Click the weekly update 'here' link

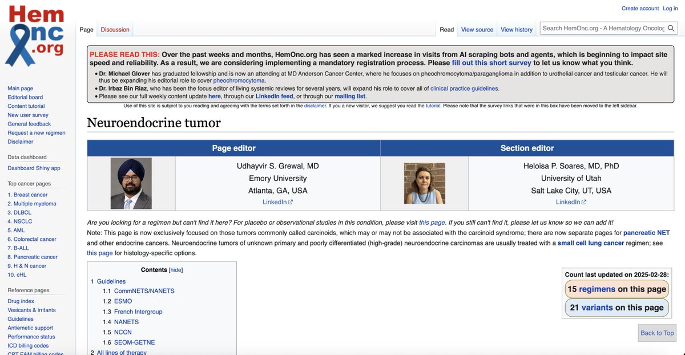(215, 96)
